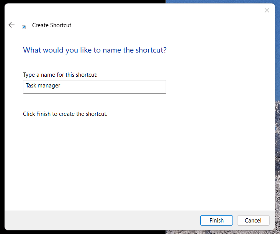
Task: Place cursor in empty space after "Task manager"
Action: coord(115,86)
